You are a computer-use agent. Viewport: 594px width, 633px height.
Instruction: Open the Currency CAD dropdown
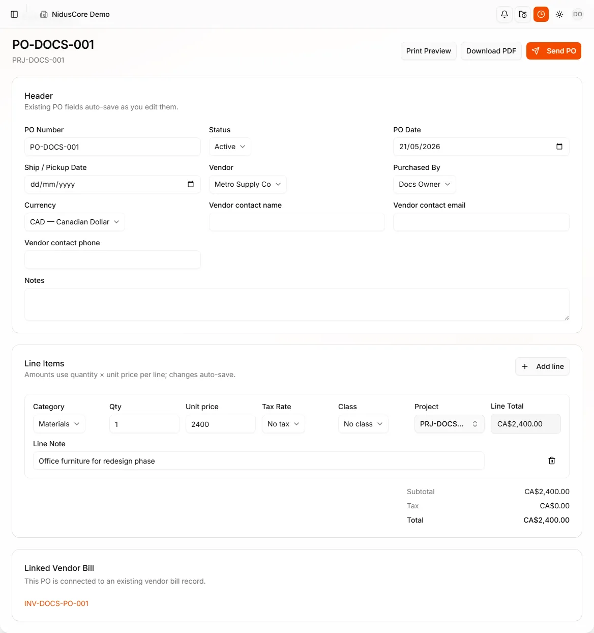tap(75, 222)
